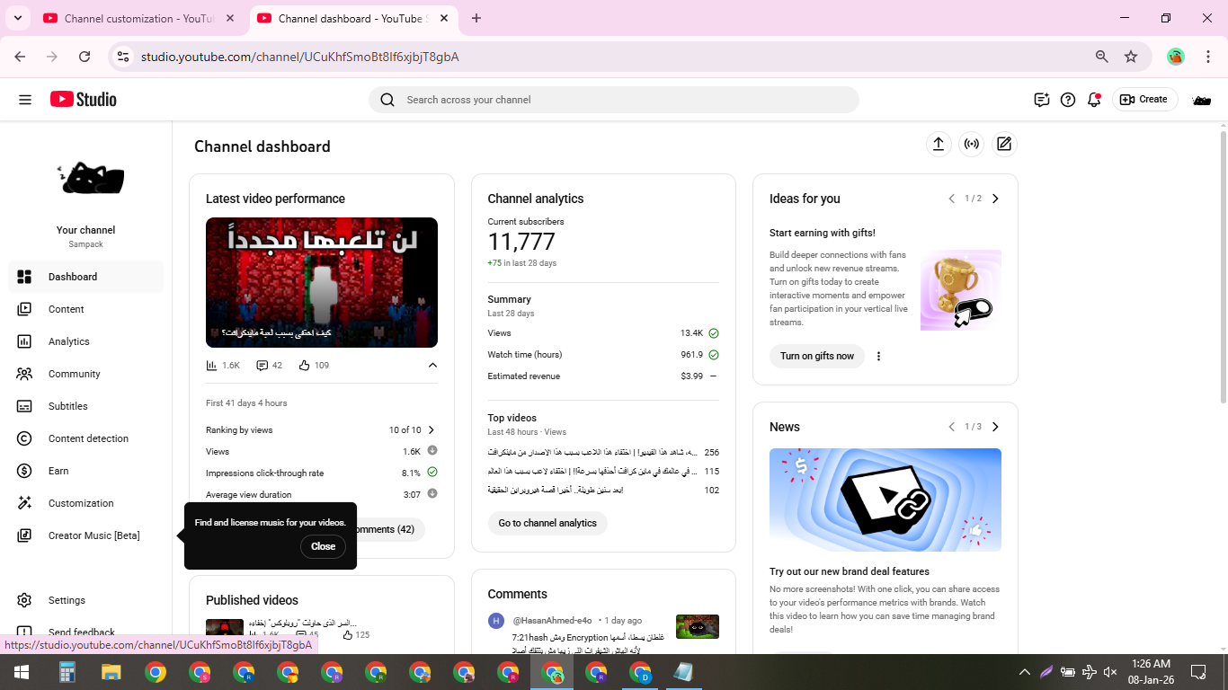Close the Creator Music tooltip
1228x690 pixels.
point(323,546)
